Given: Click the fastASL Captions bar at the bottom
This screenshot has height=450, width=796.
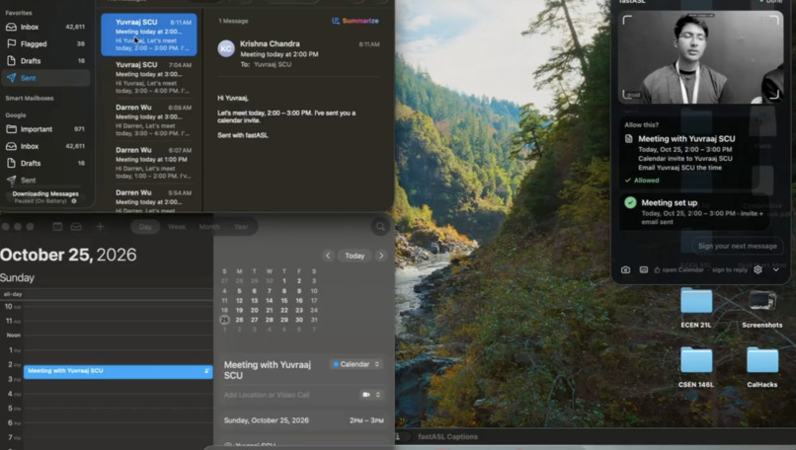Looking at the screenshot, I should pyautogui.click(x=447, y=436).
